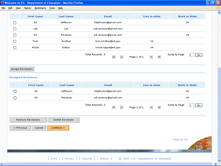Go to next page in Assigned Reviewers table
The width and height of the screenshot is (221, 166).
coord(151,107)
